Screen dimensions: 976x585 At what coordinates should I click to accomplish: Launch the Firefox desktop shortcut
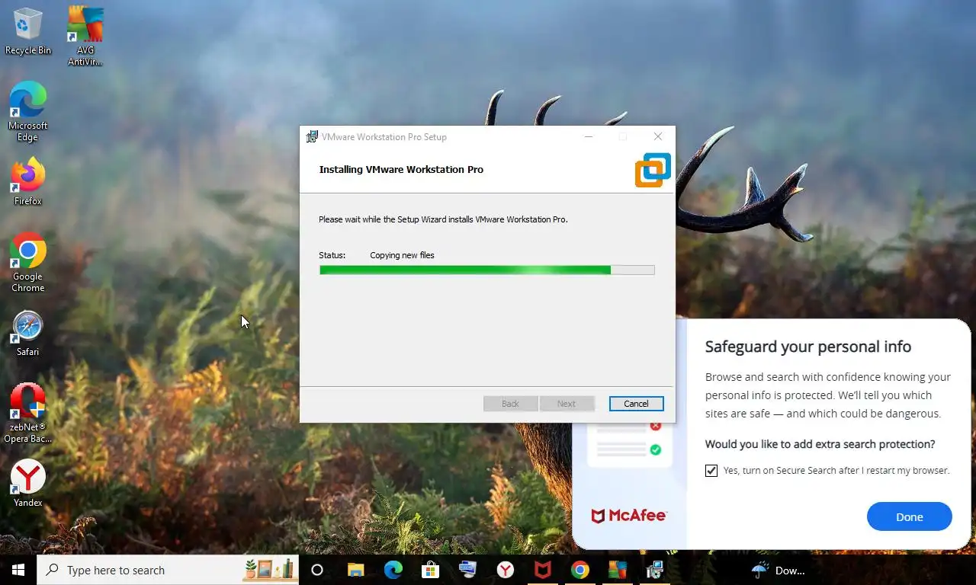[x=28, y=181]
